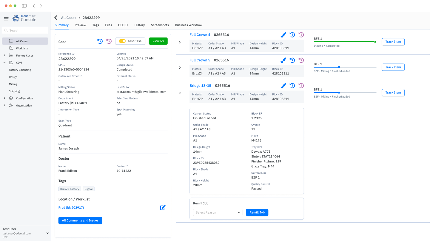Click the back arrow beside All Cases breadcrumb
Screen dimensions: 430x241
coord(56,18)
